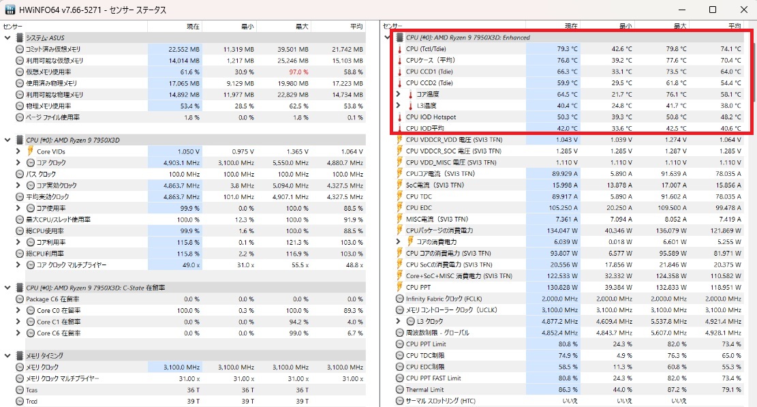Click the clock icon beside Thermal Limit
This screenshot has width=757, height=407.
pyautogui.click(x=399, y=390)
